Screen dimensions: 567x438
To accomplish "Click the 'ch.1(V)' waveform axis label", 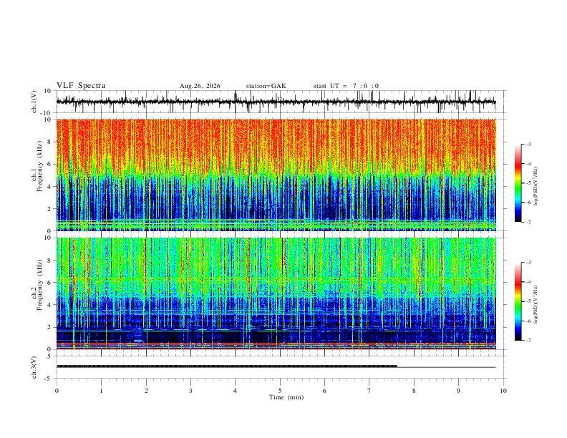I will coord(34,102).
